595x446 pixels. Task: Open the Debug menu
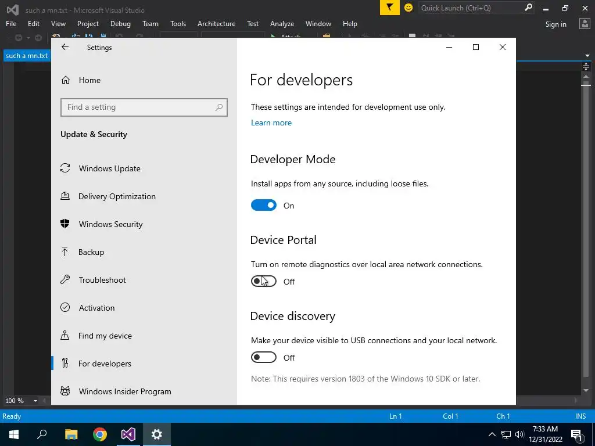(x=120, y=23)
